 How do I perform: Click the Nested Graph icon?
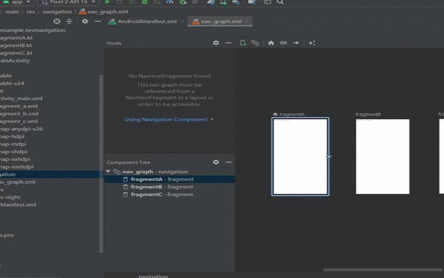pyautogui.click(x=255, y=43)
